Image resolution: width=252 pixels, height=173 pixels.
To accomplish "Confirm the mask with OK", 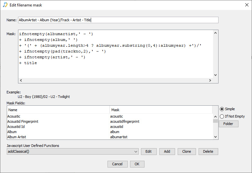I will point(137,164).
